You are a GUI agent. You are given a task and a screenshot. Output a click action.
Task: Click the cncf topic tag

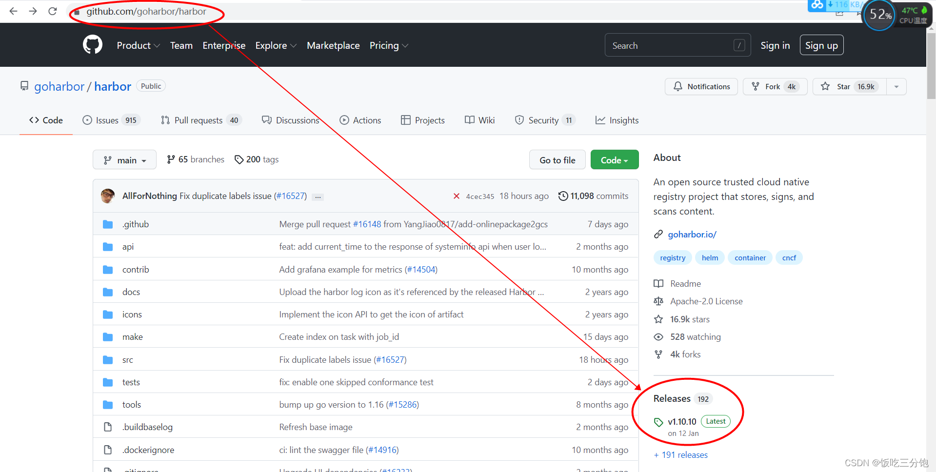(x=789, y=258)
